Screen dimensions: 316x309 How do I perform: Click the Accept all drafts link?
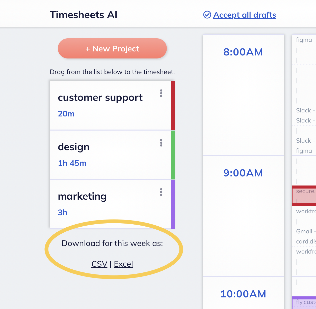245,15
